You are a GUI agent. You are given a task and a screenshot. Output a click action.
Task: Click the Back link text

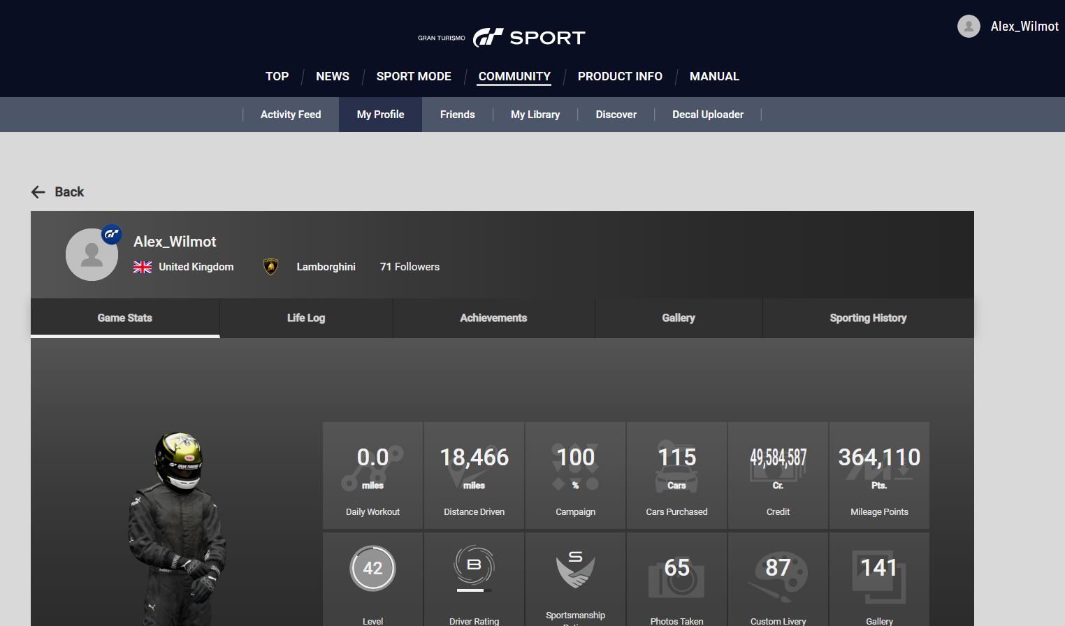69,192
